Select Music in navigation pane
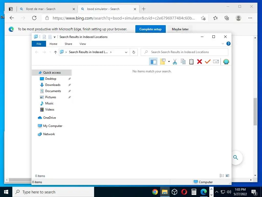The width and height of the screenshot is (262, 197). click(49, 103)
